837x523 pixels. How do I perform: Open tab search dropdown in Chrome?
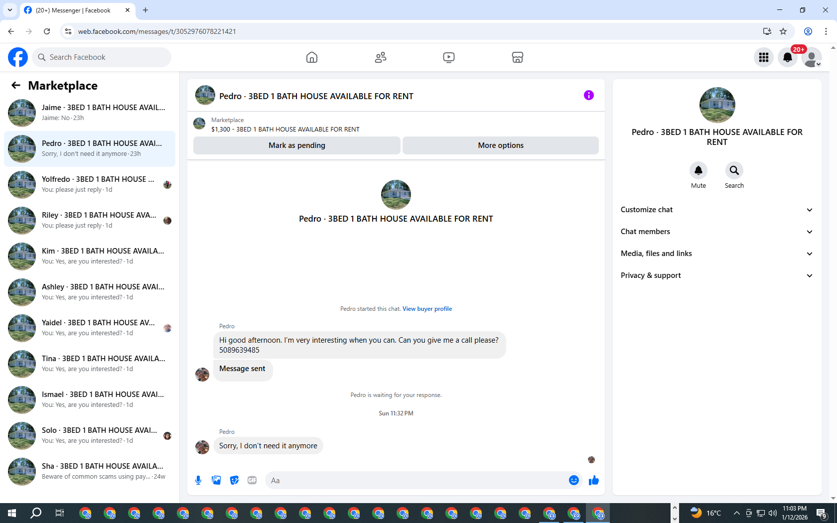pyautogui.click(x=10, y=10)
